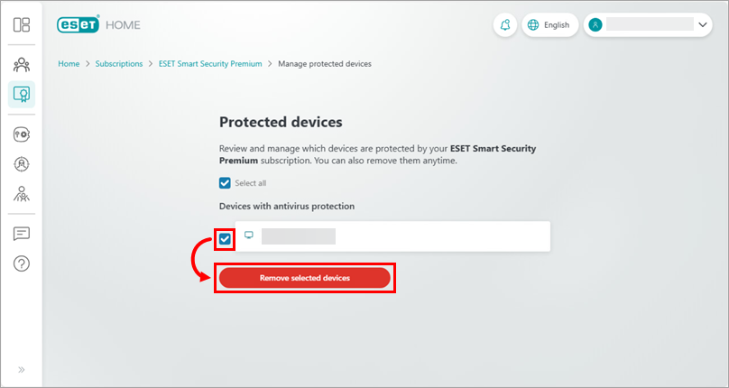Select the subscriptions certificate sidebar icon
The height and width of the screenshot is (388, 729).
(22, 94)
